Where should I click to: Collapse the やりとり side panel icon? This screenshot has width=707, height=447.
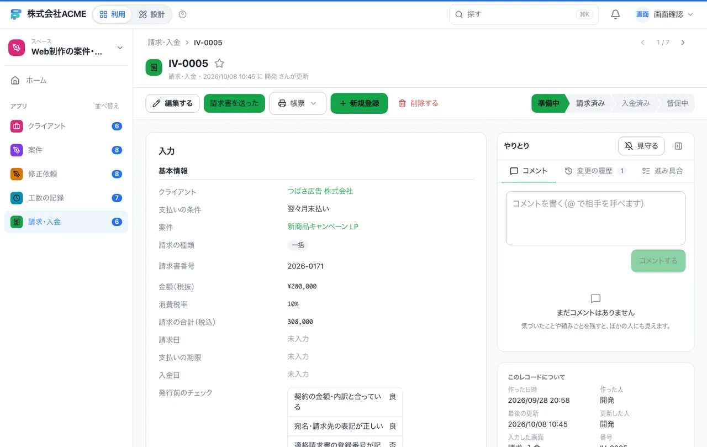tap(679, 146)
